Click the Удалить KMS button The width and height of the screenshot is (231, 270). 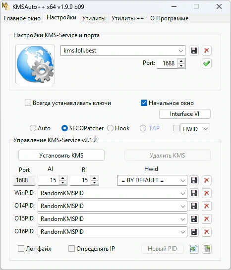167,156
